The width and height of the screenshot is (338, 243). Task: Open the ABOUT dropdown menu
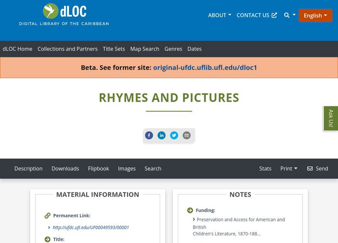pos(219,15)
